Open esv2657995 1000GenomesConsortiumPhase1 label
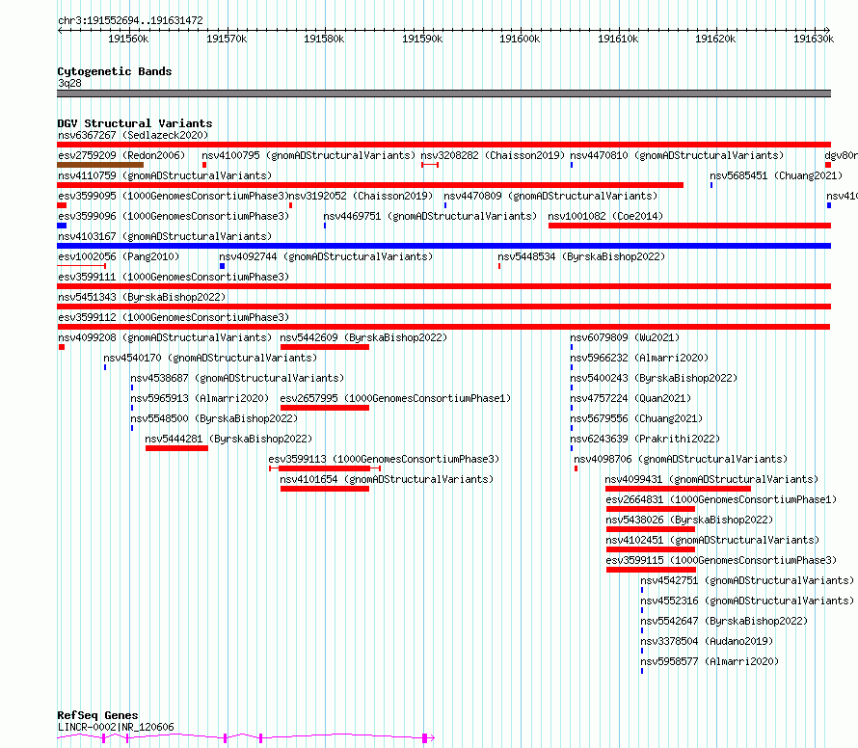Screen dimensions: 858x748 [395, 398]
